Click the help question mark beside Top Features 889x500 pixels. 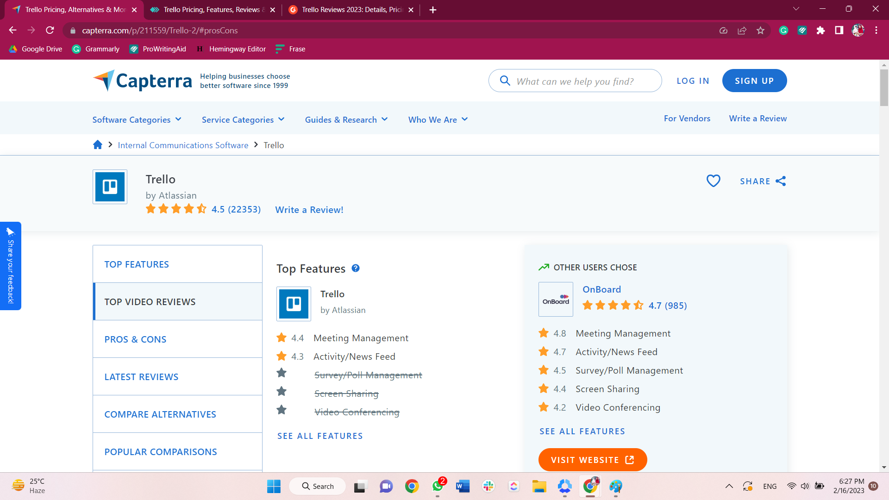356,269
